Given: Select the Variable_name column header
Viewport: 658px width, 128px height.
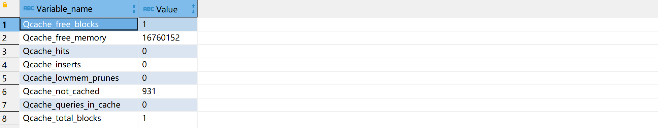Looking at the screenshot, I should (x=79, y=9).
